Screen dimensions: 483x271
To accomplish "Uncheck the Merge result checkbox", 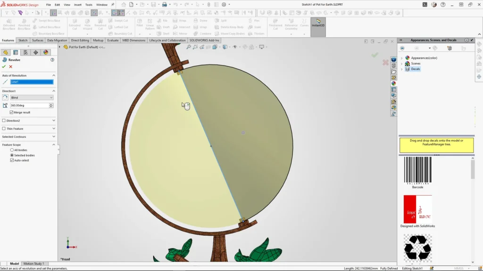I will click(x=12, y=112).
